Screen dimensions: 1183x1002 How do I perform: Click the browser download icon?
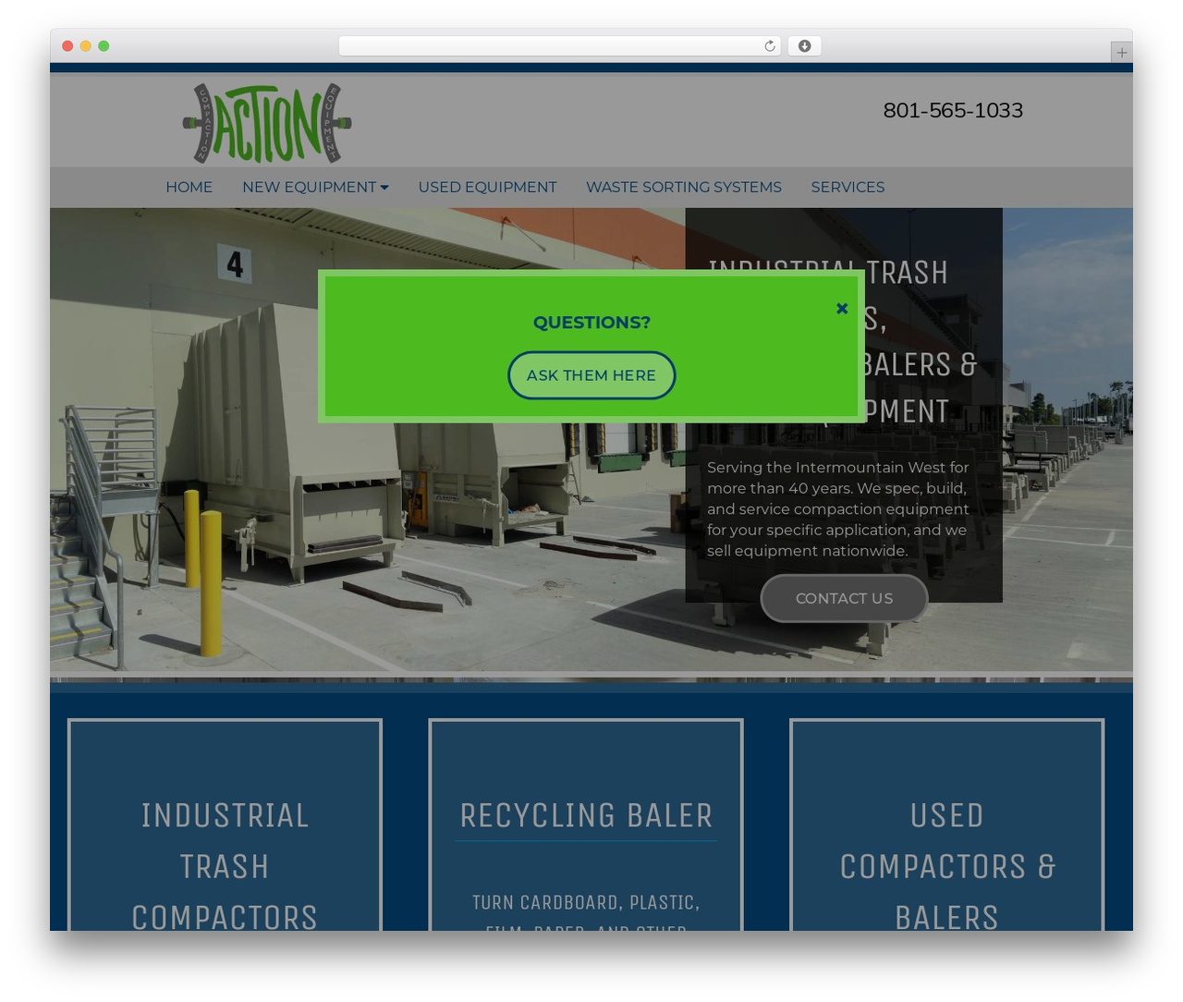coord(804,46)
